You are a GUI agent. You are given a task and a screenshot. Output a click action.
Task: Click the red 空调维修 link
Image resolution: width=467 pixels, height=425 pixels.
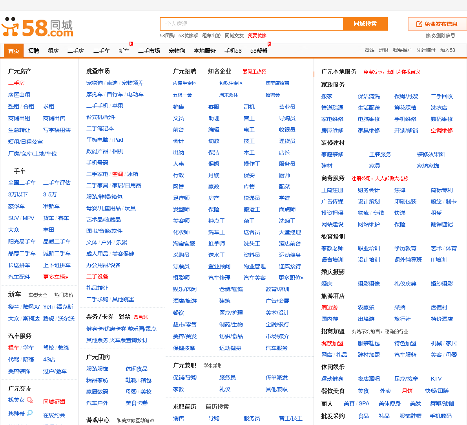[441, 130]
